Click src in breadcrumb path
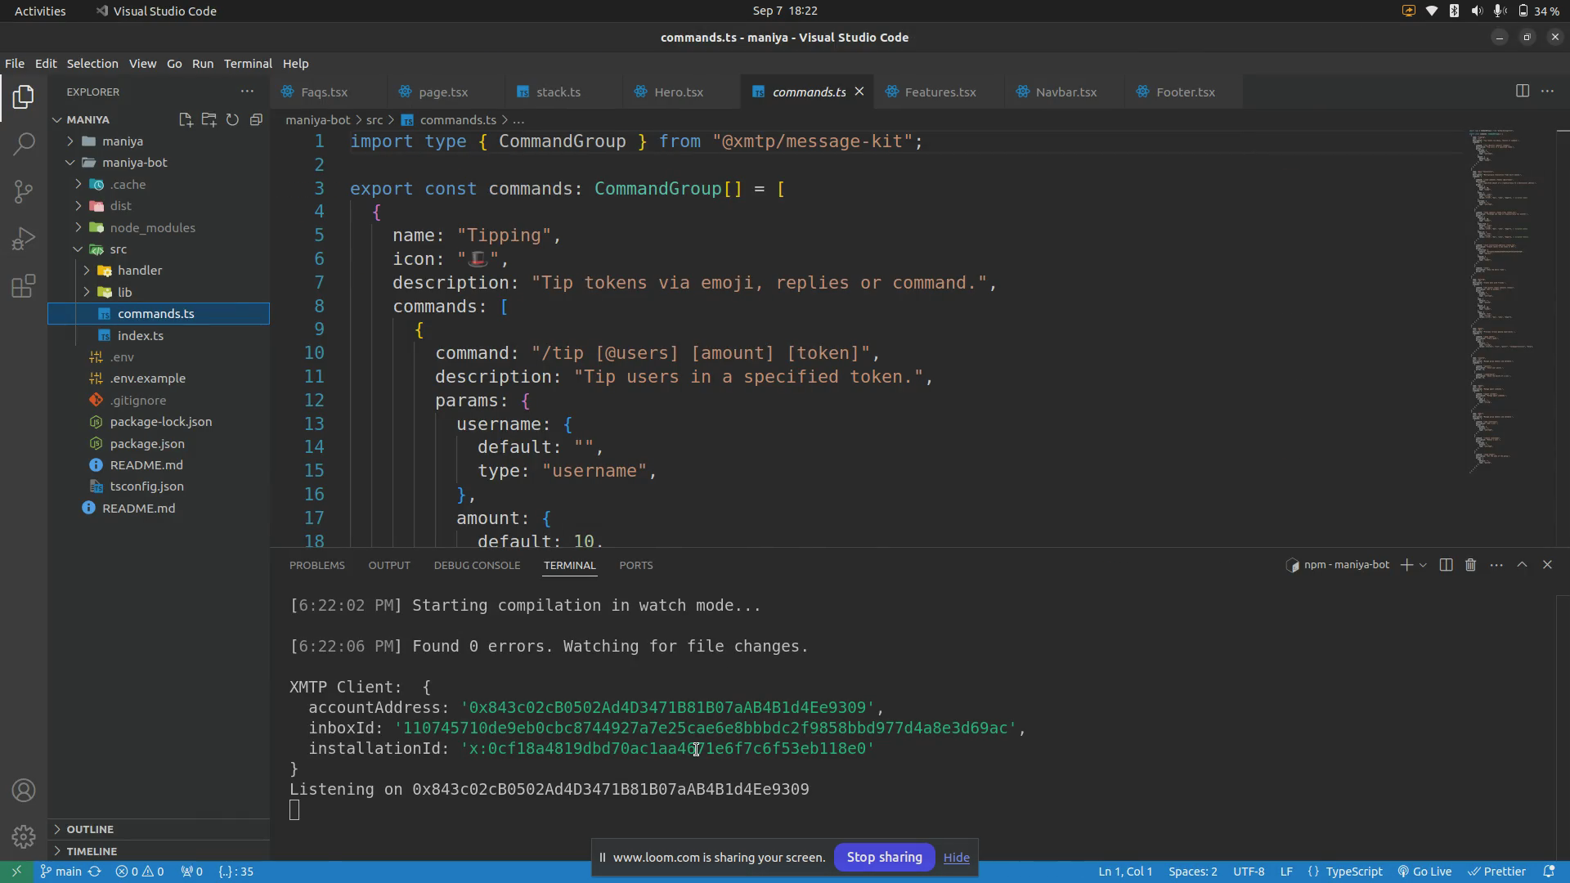The width and height of the screenshot is (1570, 883). (375, 120)
